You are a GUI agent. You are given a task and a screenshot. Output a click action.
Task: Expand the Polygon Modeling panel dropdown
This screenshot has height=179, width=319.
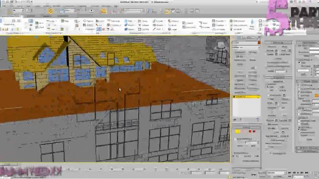[x=14, y=33]
